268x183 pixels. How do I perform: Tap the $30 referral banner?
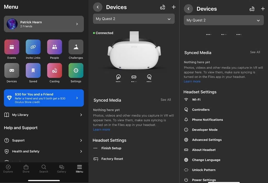[44, 98]
